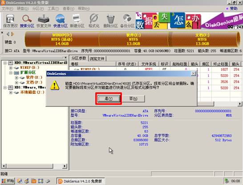Click the 文件系统 column header
This screenshot has height=185, width=243.
149,64
